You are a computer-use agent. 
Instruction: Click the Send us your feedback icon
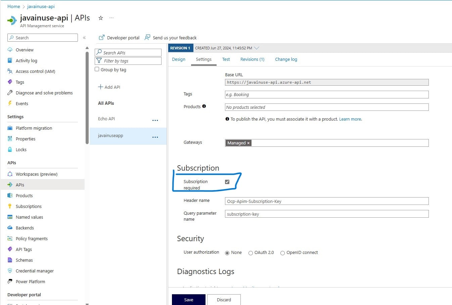click(147, 38)
